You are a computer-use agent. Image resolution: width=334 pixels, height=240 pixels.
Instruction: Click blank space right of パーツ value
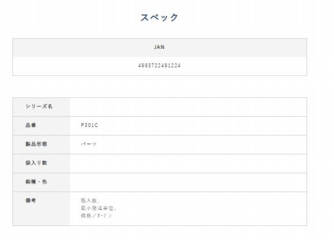(212, 144)
